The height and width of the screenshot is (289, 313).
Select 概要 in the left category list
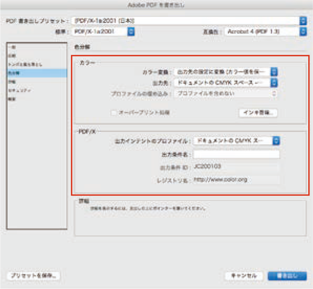pyautogui.click(x=37, y=99)
